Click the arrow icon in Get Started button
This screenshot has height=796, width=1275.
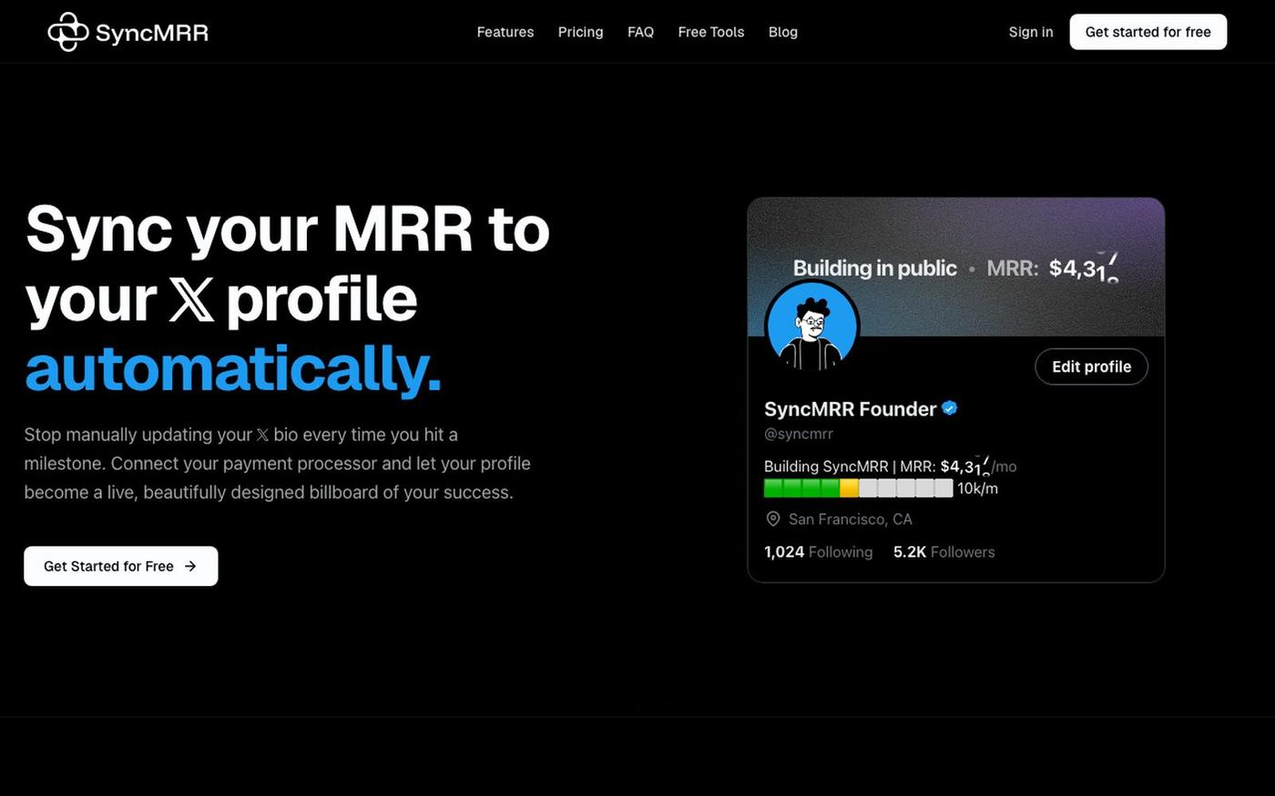(190, 566)
